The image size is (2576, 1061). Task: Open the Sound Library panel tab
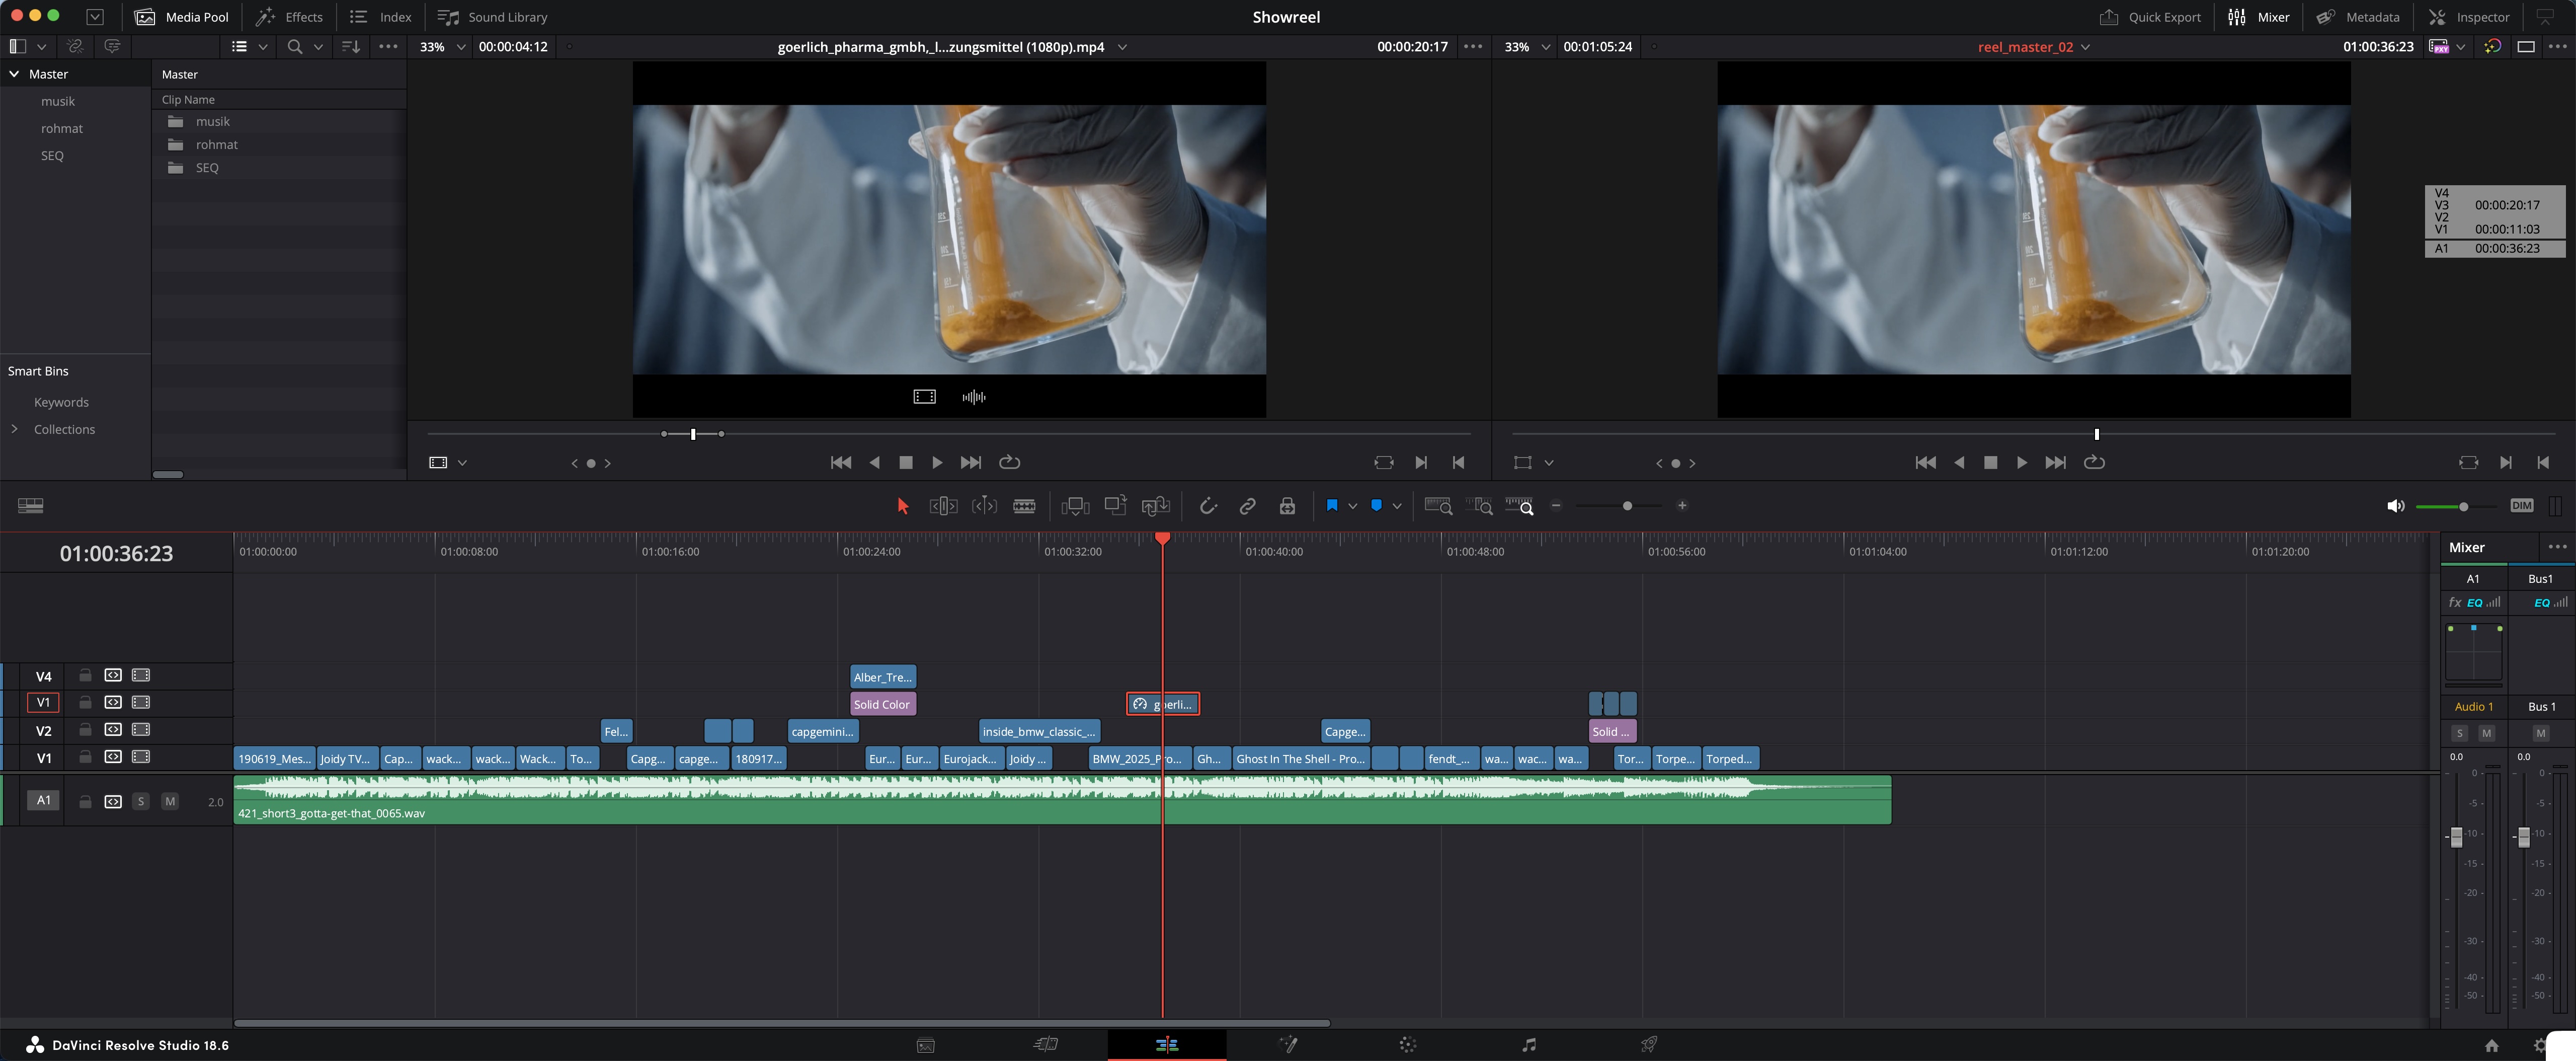pyautogui.click(x=493, y=17)
